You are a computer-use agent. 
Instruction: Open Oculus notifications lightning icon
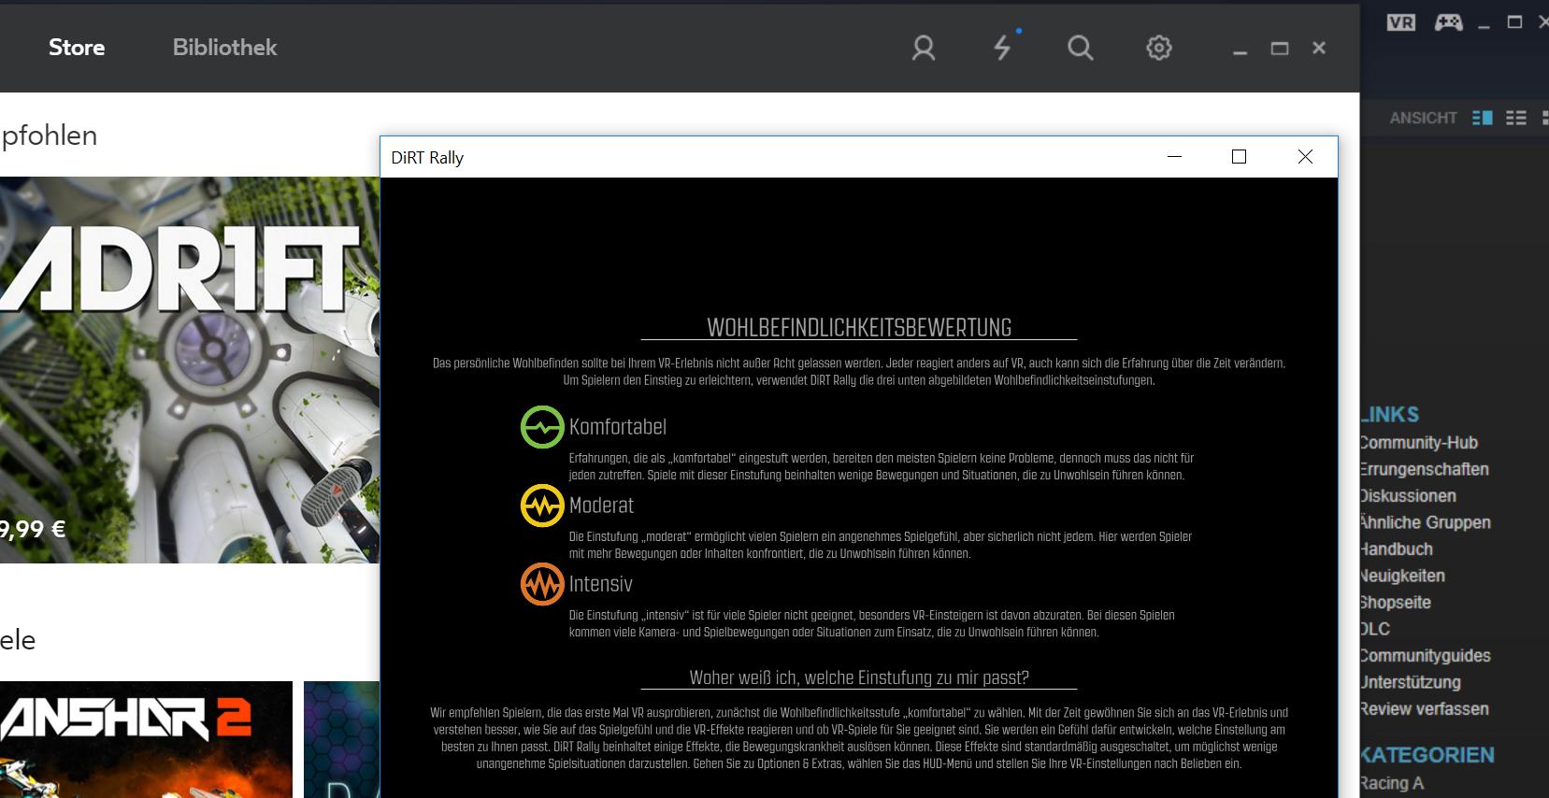1002,48
